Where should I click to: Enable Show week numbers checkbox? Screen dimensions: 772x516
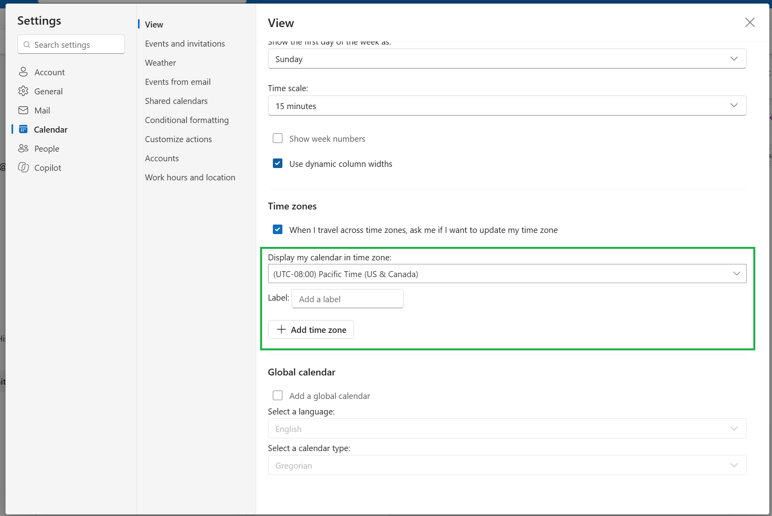pyautogui.click(x=278, y=139)
